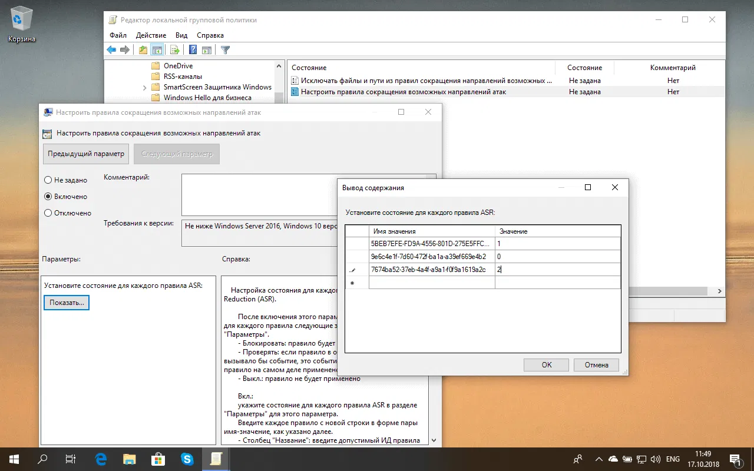
Task: Click the Forward navigation arrow in the toolbar
Action: click(x=124, y=49)
